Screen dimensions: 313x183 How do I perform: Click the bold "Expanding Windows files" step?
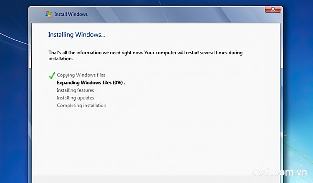click(x=84, y=83)
